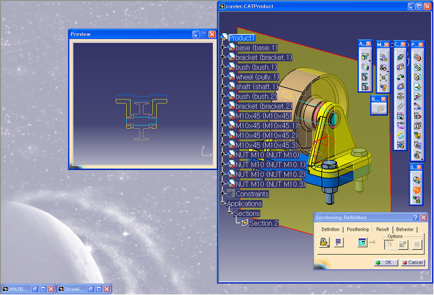The width and height of the screenshot is (434, 295).
Task: Click the Manage Representations icon
Action: [x=417, y=145]
